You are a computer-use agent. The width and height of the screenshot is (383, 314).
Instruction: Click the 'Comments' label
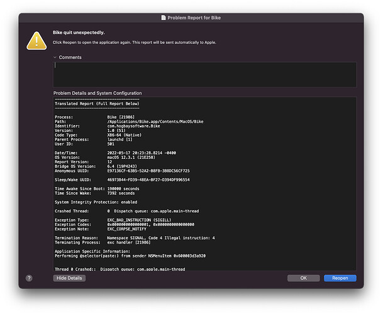pyautogui.click(x=70, y=57)
